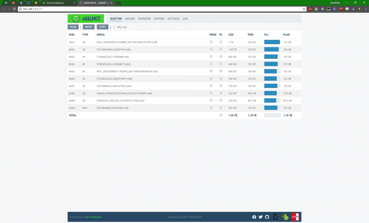
Task: Check the FROM box for disk2
Action: pyautogui.click(x=211, y=49)
